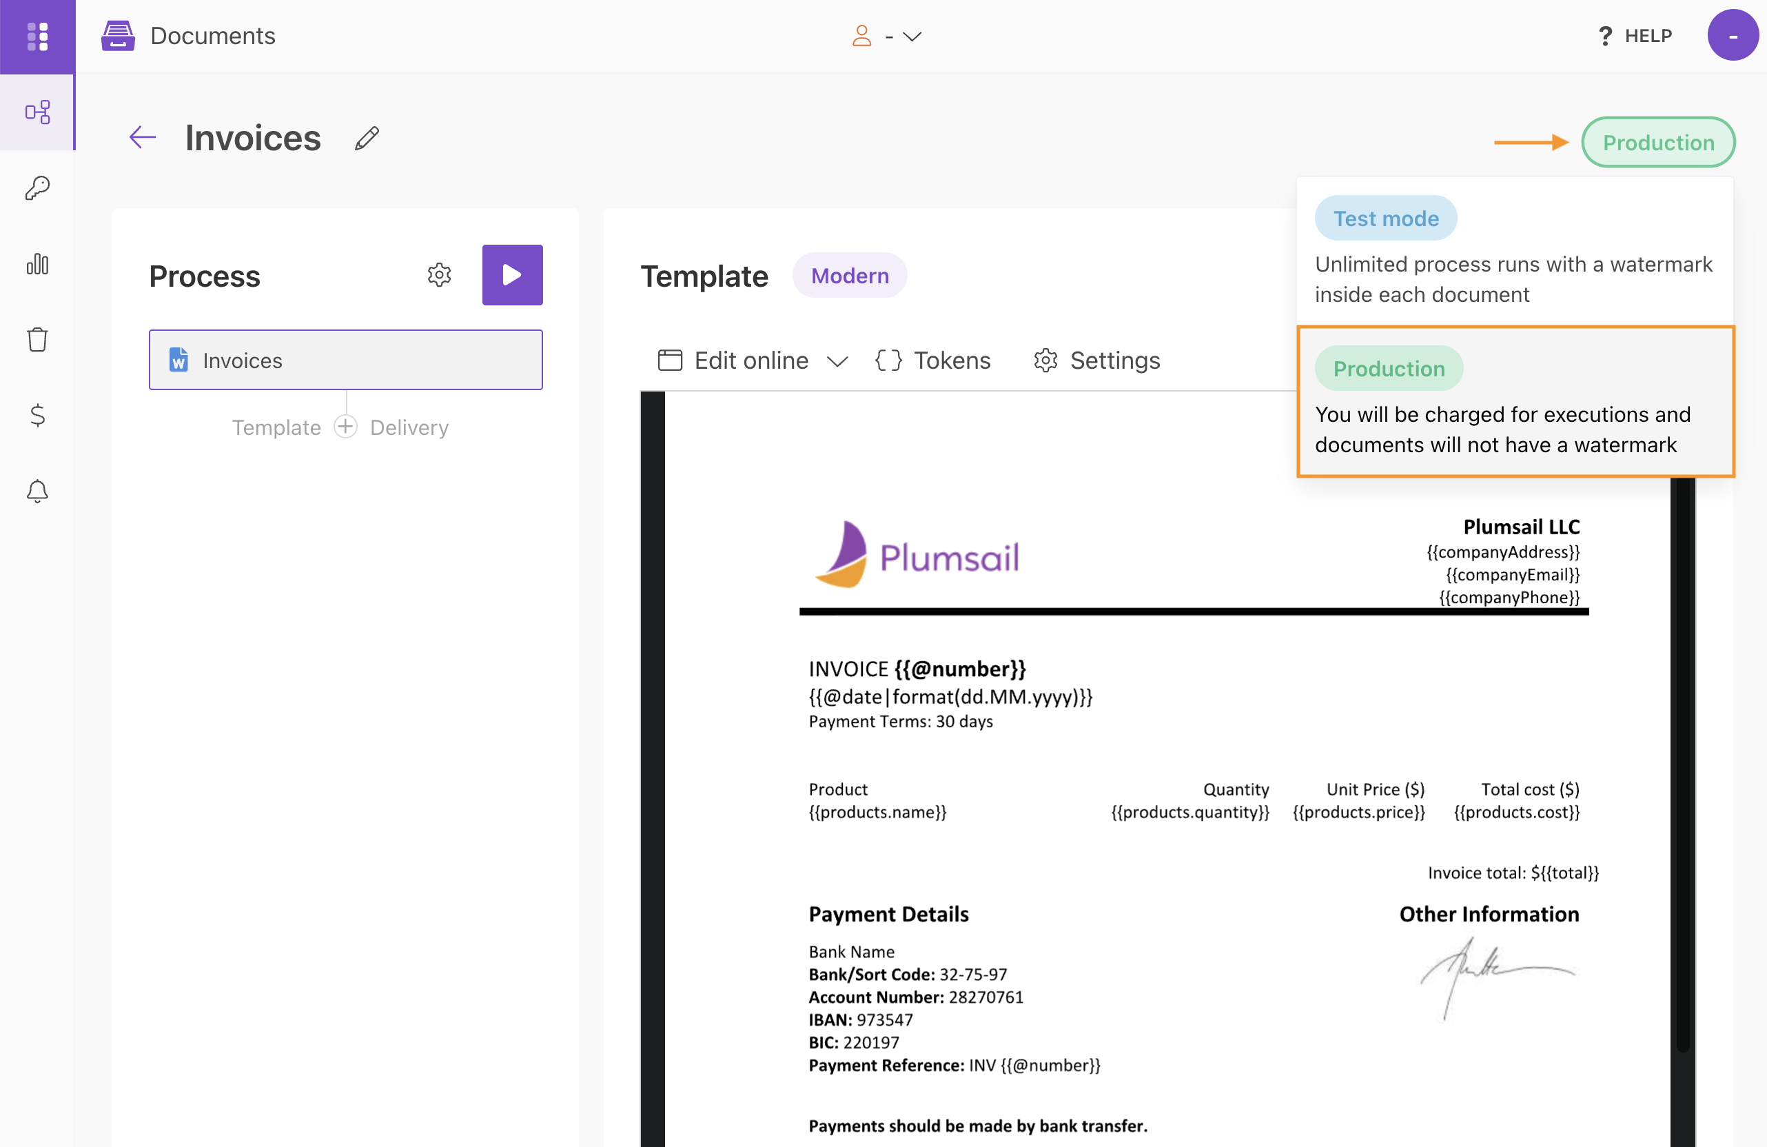Click the {{products.name}} token text
Screen dimensions: 1767x1147
(877, 811)
